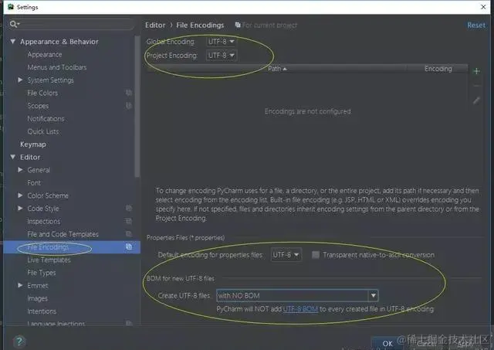Expand the Code Style node
Image resolution: width=494 pixels, height=350 pixels.
coord(20,208)
